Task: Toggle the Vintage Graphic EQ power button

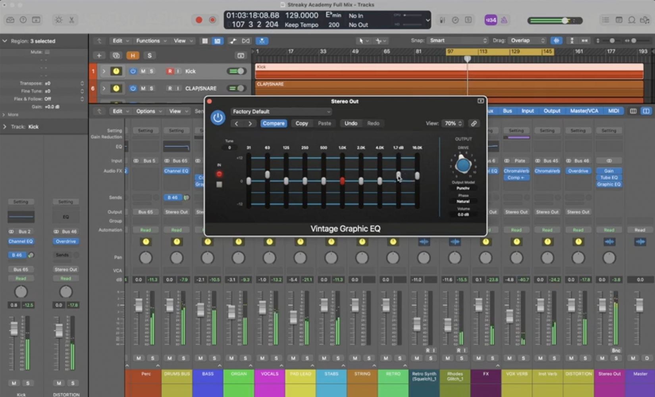Action: tap(218, 118)
